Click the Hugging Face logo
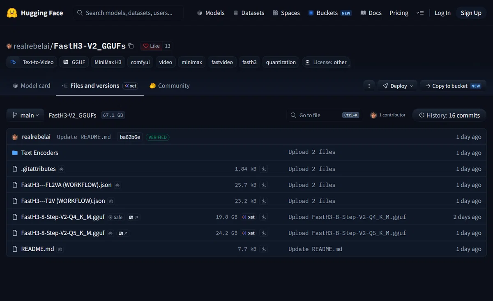The width and height of the screenshot is (493, 301). click(35, 13)
